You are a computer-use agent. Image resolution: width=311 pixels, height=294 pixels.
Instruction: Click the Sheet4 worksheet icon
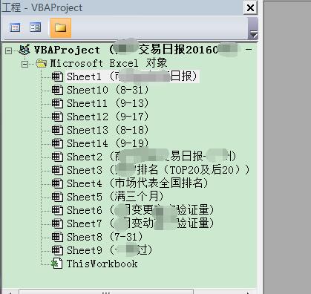point(57,183)
